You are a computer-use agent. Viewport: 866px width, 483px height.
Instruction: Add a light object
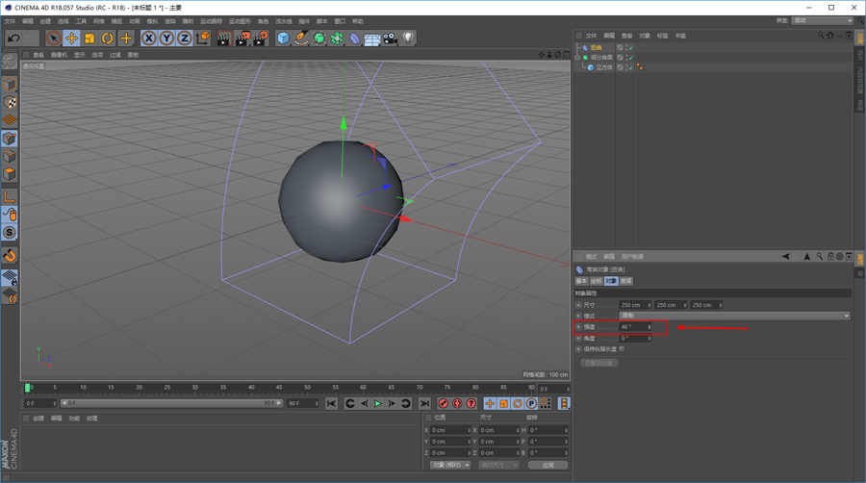408,38
